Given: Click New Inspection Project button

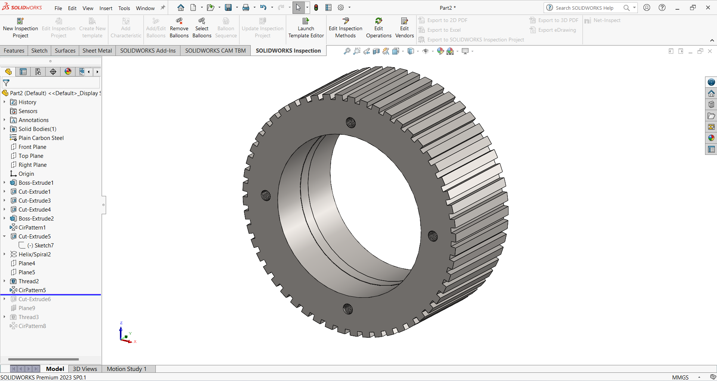Looking at the screenshot, I should click(x=21, y=28).
